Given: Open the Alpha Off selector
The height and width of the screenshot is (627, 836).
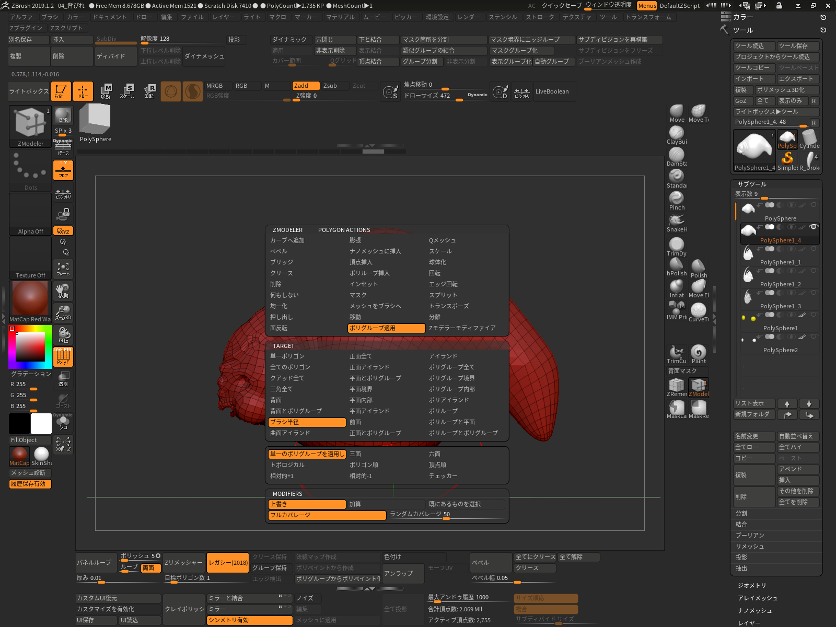Looking at the screenshot, I should coord(30,215).
